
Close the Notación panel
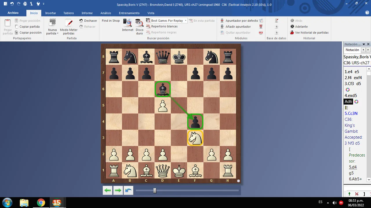368,44
